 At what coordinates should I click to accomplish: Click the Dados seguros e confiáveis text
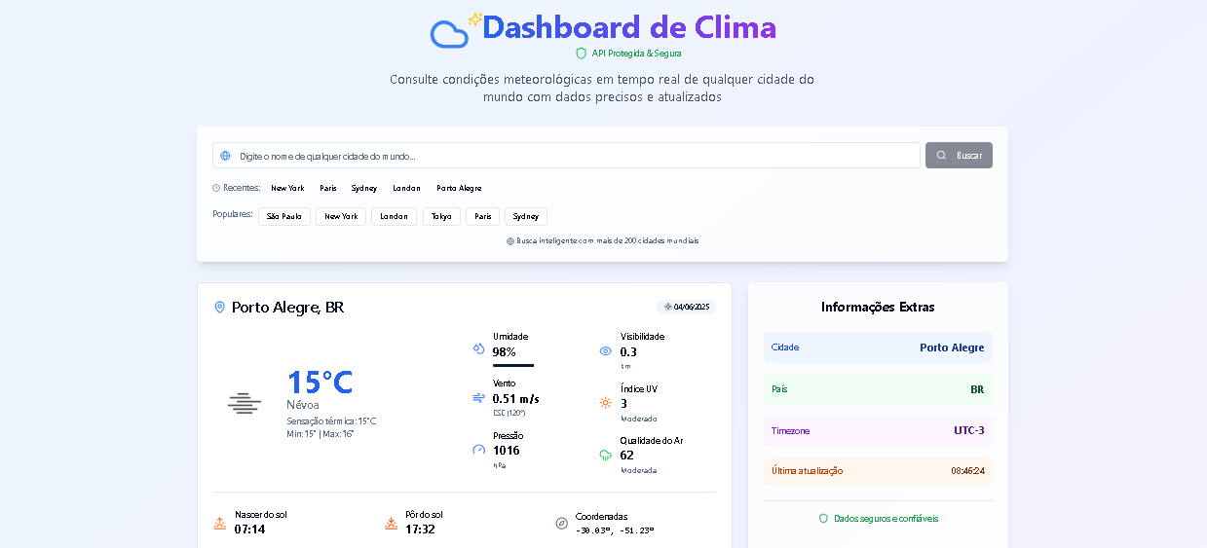(886, 519)
